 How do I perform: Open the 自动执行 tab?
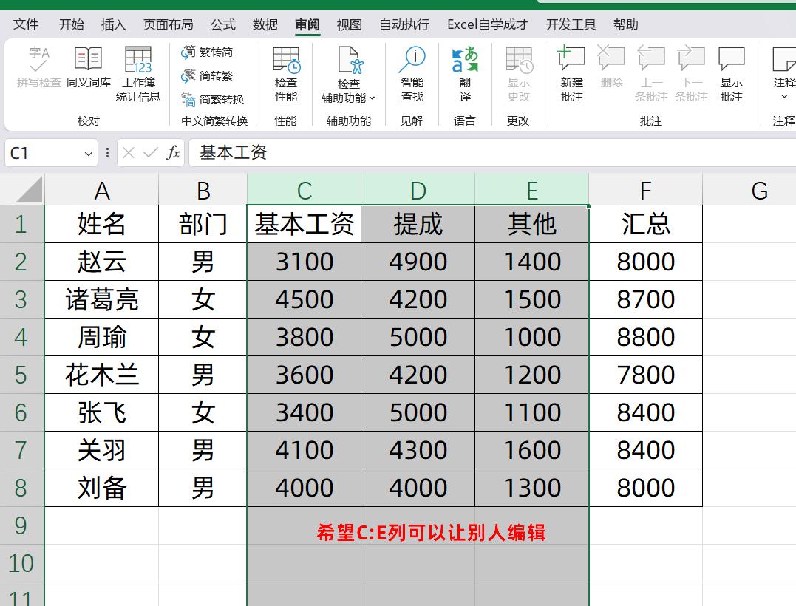coord(404,24)
